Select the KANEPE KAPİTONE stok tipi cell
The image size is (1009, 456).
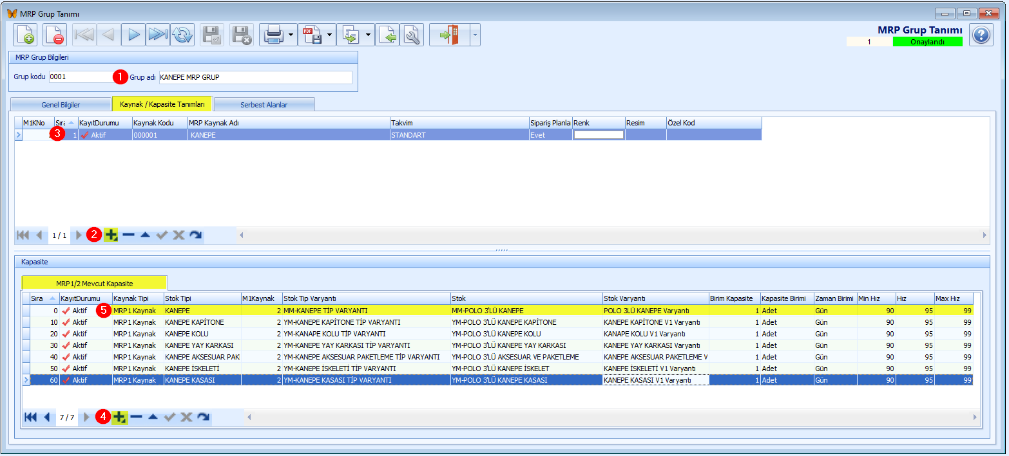click(202, 322)
